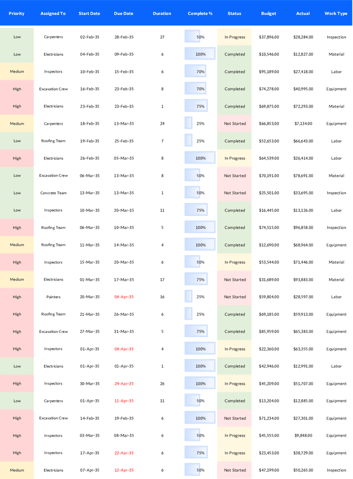Select the actual cost cell $9,848.00
The width and height of the screenshot is (353, 479).
(303, 436)
